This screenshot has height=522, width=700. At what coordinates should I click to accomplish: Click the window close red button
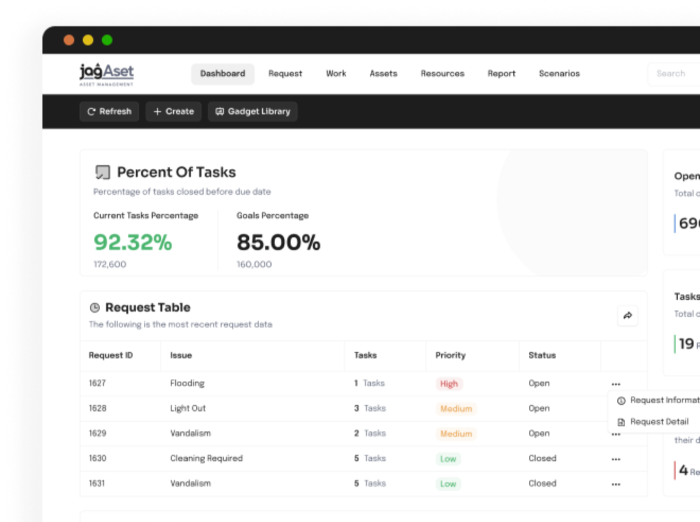click(x=69, y=40)
